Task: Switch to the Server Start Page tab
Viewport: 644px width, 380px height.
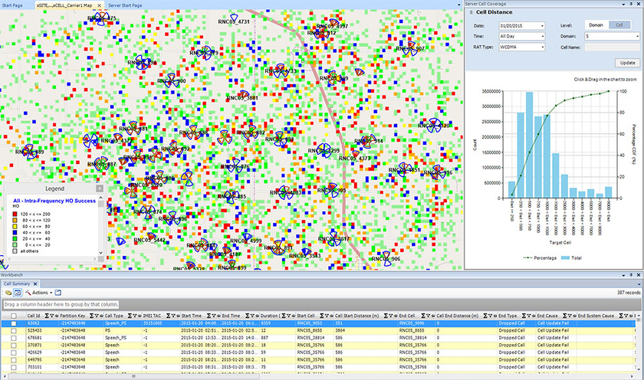Action: 126,5
